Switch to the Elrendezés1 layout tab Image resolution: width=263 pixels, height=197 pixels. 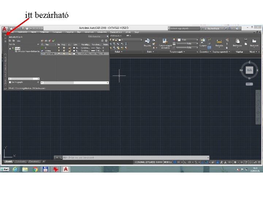pyautogui.click(x=20, y=162)
